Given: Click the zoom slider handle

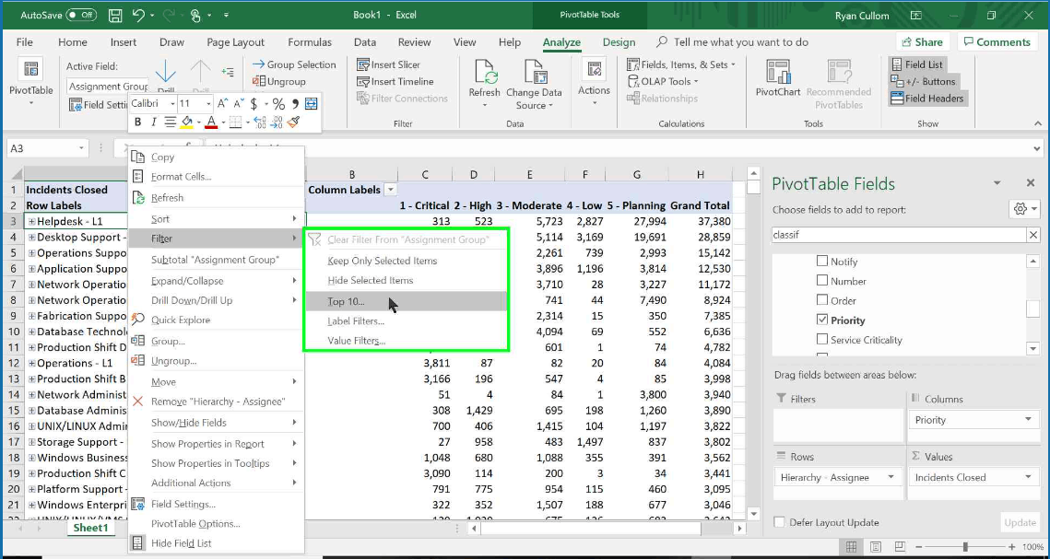Looking at the screenshot, I should (x=965, y=546).
